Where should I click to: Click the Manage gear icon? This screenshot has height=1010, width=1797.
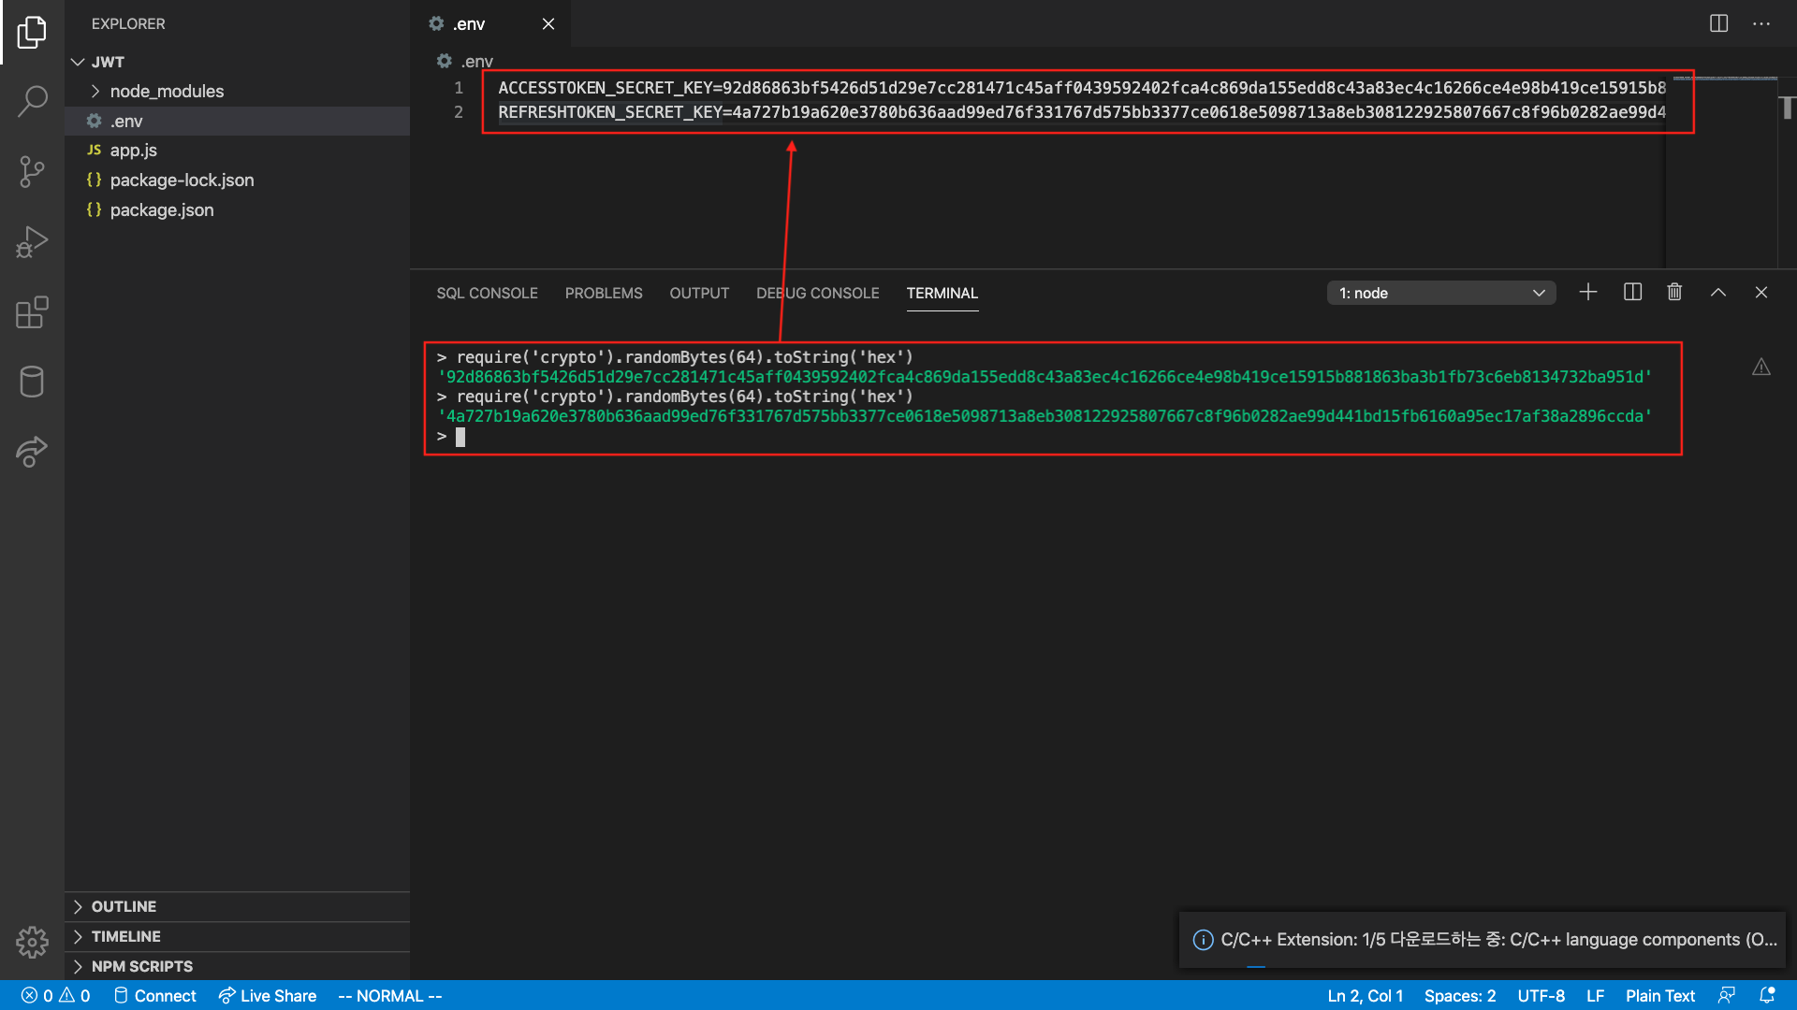(x=32, y=942)
